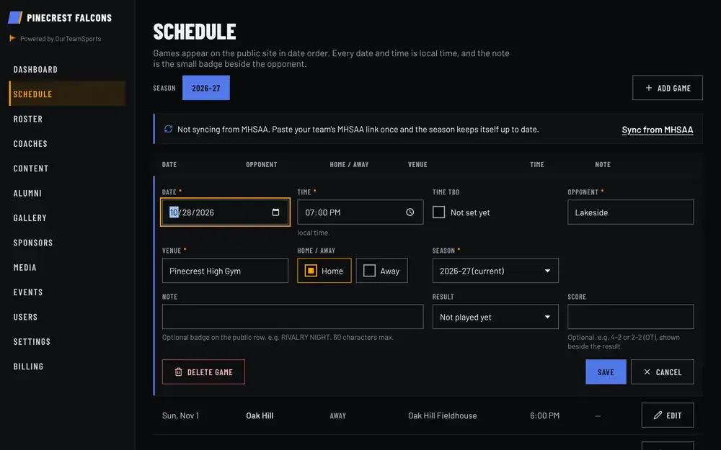Open the time picker clock icon

[410, 212]
